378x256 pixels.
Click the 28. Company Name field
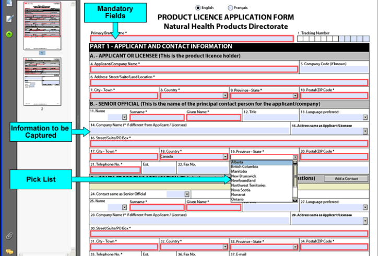[x=190, y=221]
